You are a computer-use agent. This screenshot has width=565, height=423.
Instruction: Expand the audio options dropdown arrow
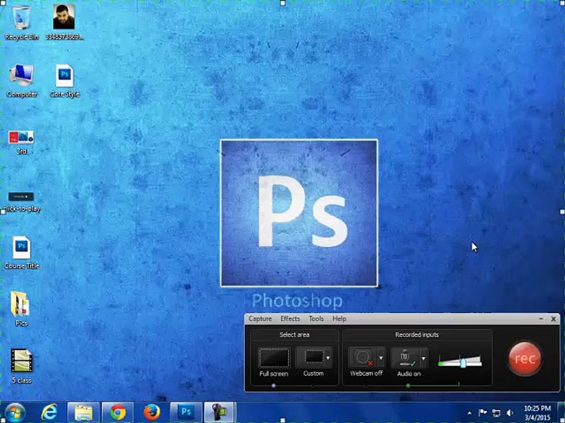[423, 358]
